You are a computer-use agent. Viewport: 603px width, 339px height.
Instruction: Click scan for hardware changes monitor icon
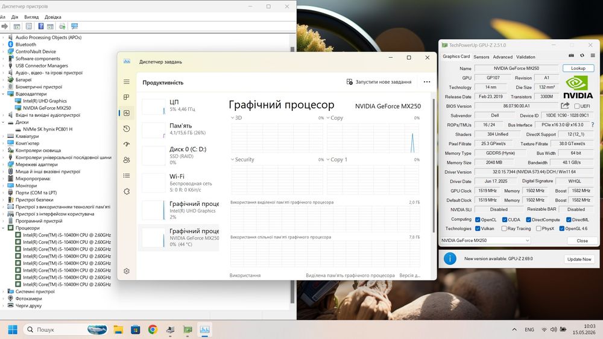[x=74, y=26]
